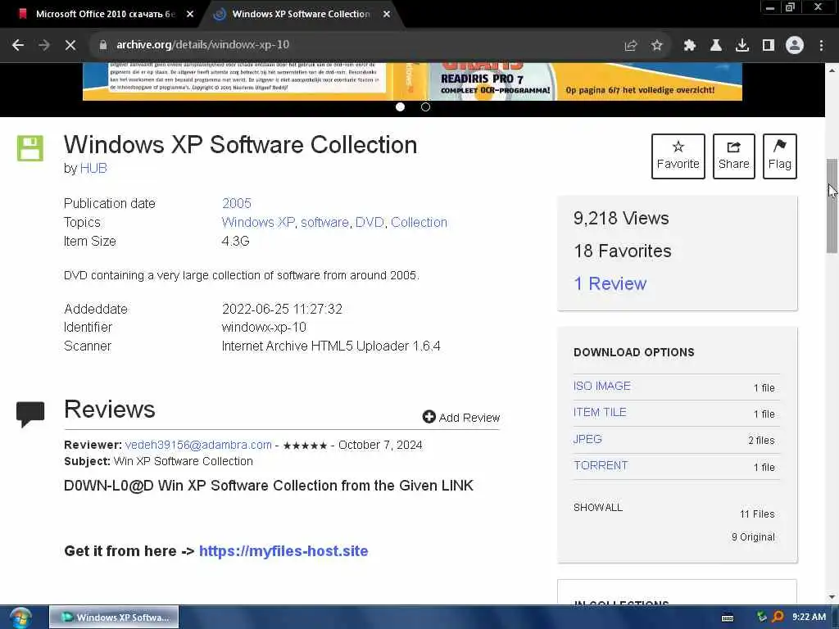
Task: Open the myfiles-host.site link
Action: 283,551
